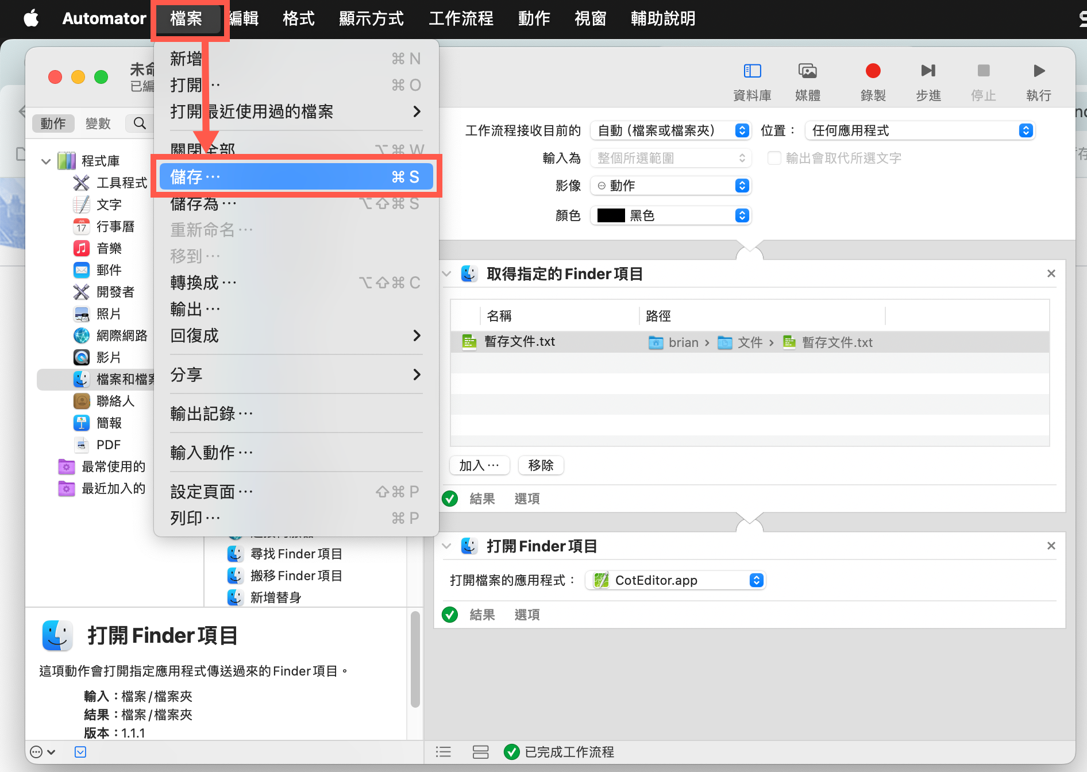
Task: Collapse 取得指定的Finder項目 action
Action: 446,274
